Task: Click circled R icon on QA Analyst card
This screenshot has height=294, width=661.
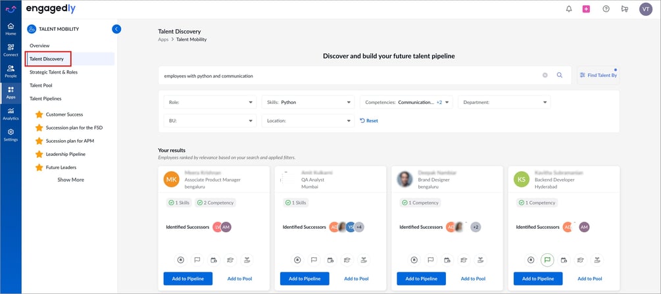Action: tap(297, 260)
